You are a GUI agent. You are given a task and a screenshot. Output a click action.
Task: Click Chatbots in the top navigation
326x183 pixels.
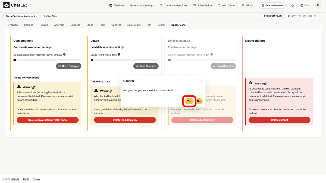[x=117, y=5]
